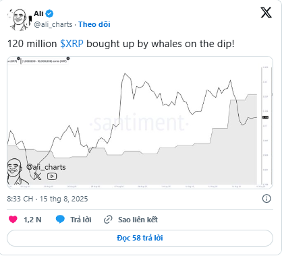
Task: Open Đọc 58 trả lời button
Action: point(140,238)
